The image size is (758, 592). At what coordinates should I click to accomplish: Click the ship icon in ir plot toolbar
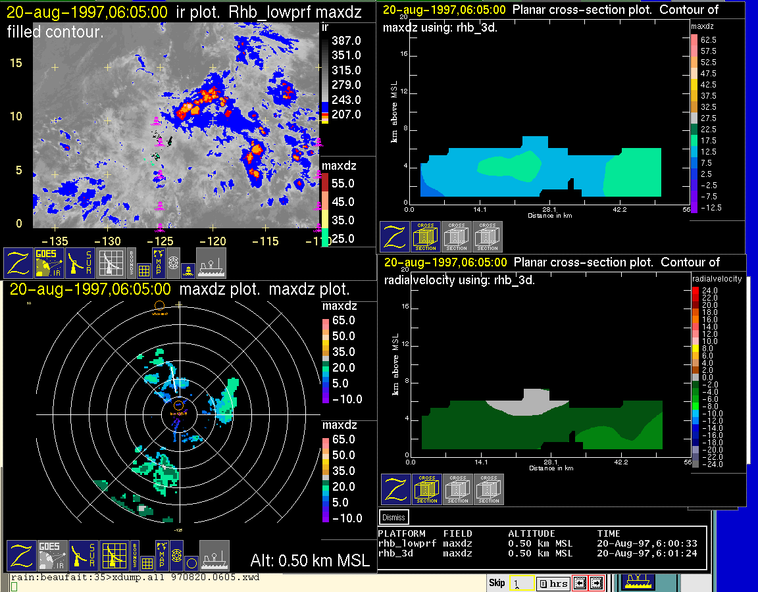click(x=211, y=262)
